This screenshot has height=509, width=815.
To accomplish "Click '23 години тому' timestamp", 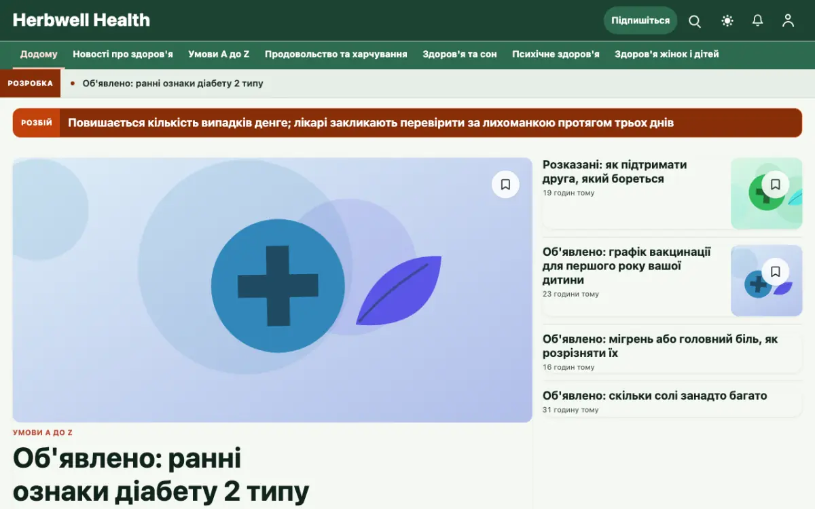I will (x=570, y=295).
